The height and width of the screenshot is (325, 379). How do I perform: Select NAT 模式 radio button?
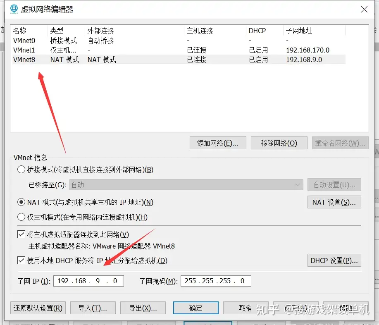coord(21,202)
